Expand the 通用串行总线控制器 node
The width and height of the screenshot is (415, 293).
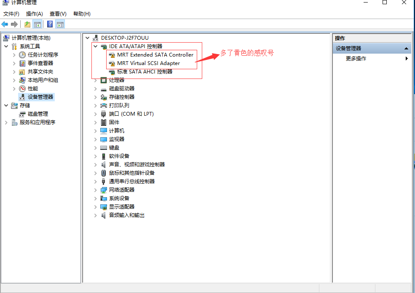tap(95, 181)
